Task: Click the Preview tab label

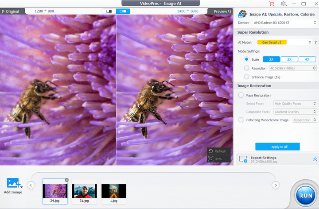Action: tap(220, 12)
